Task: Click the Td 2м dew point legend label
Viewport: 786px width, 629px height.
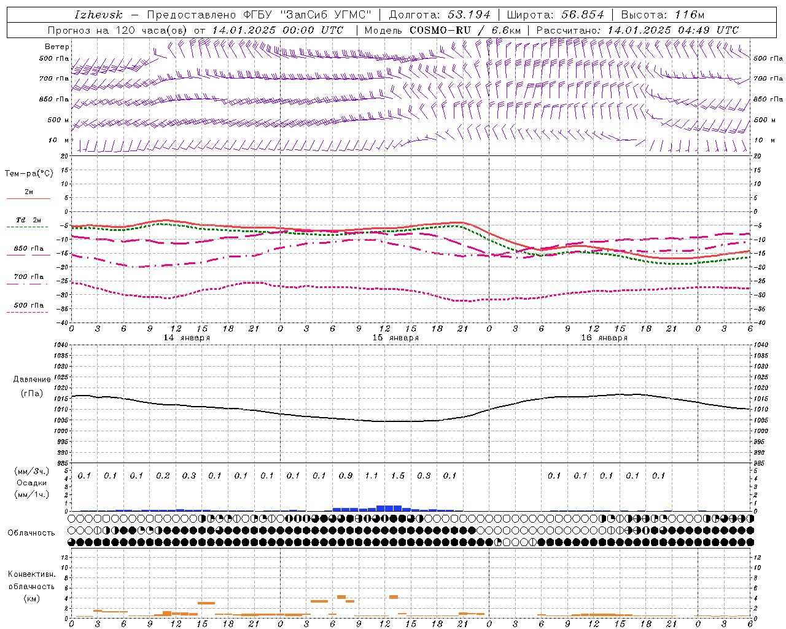Action: coord(29,220)
